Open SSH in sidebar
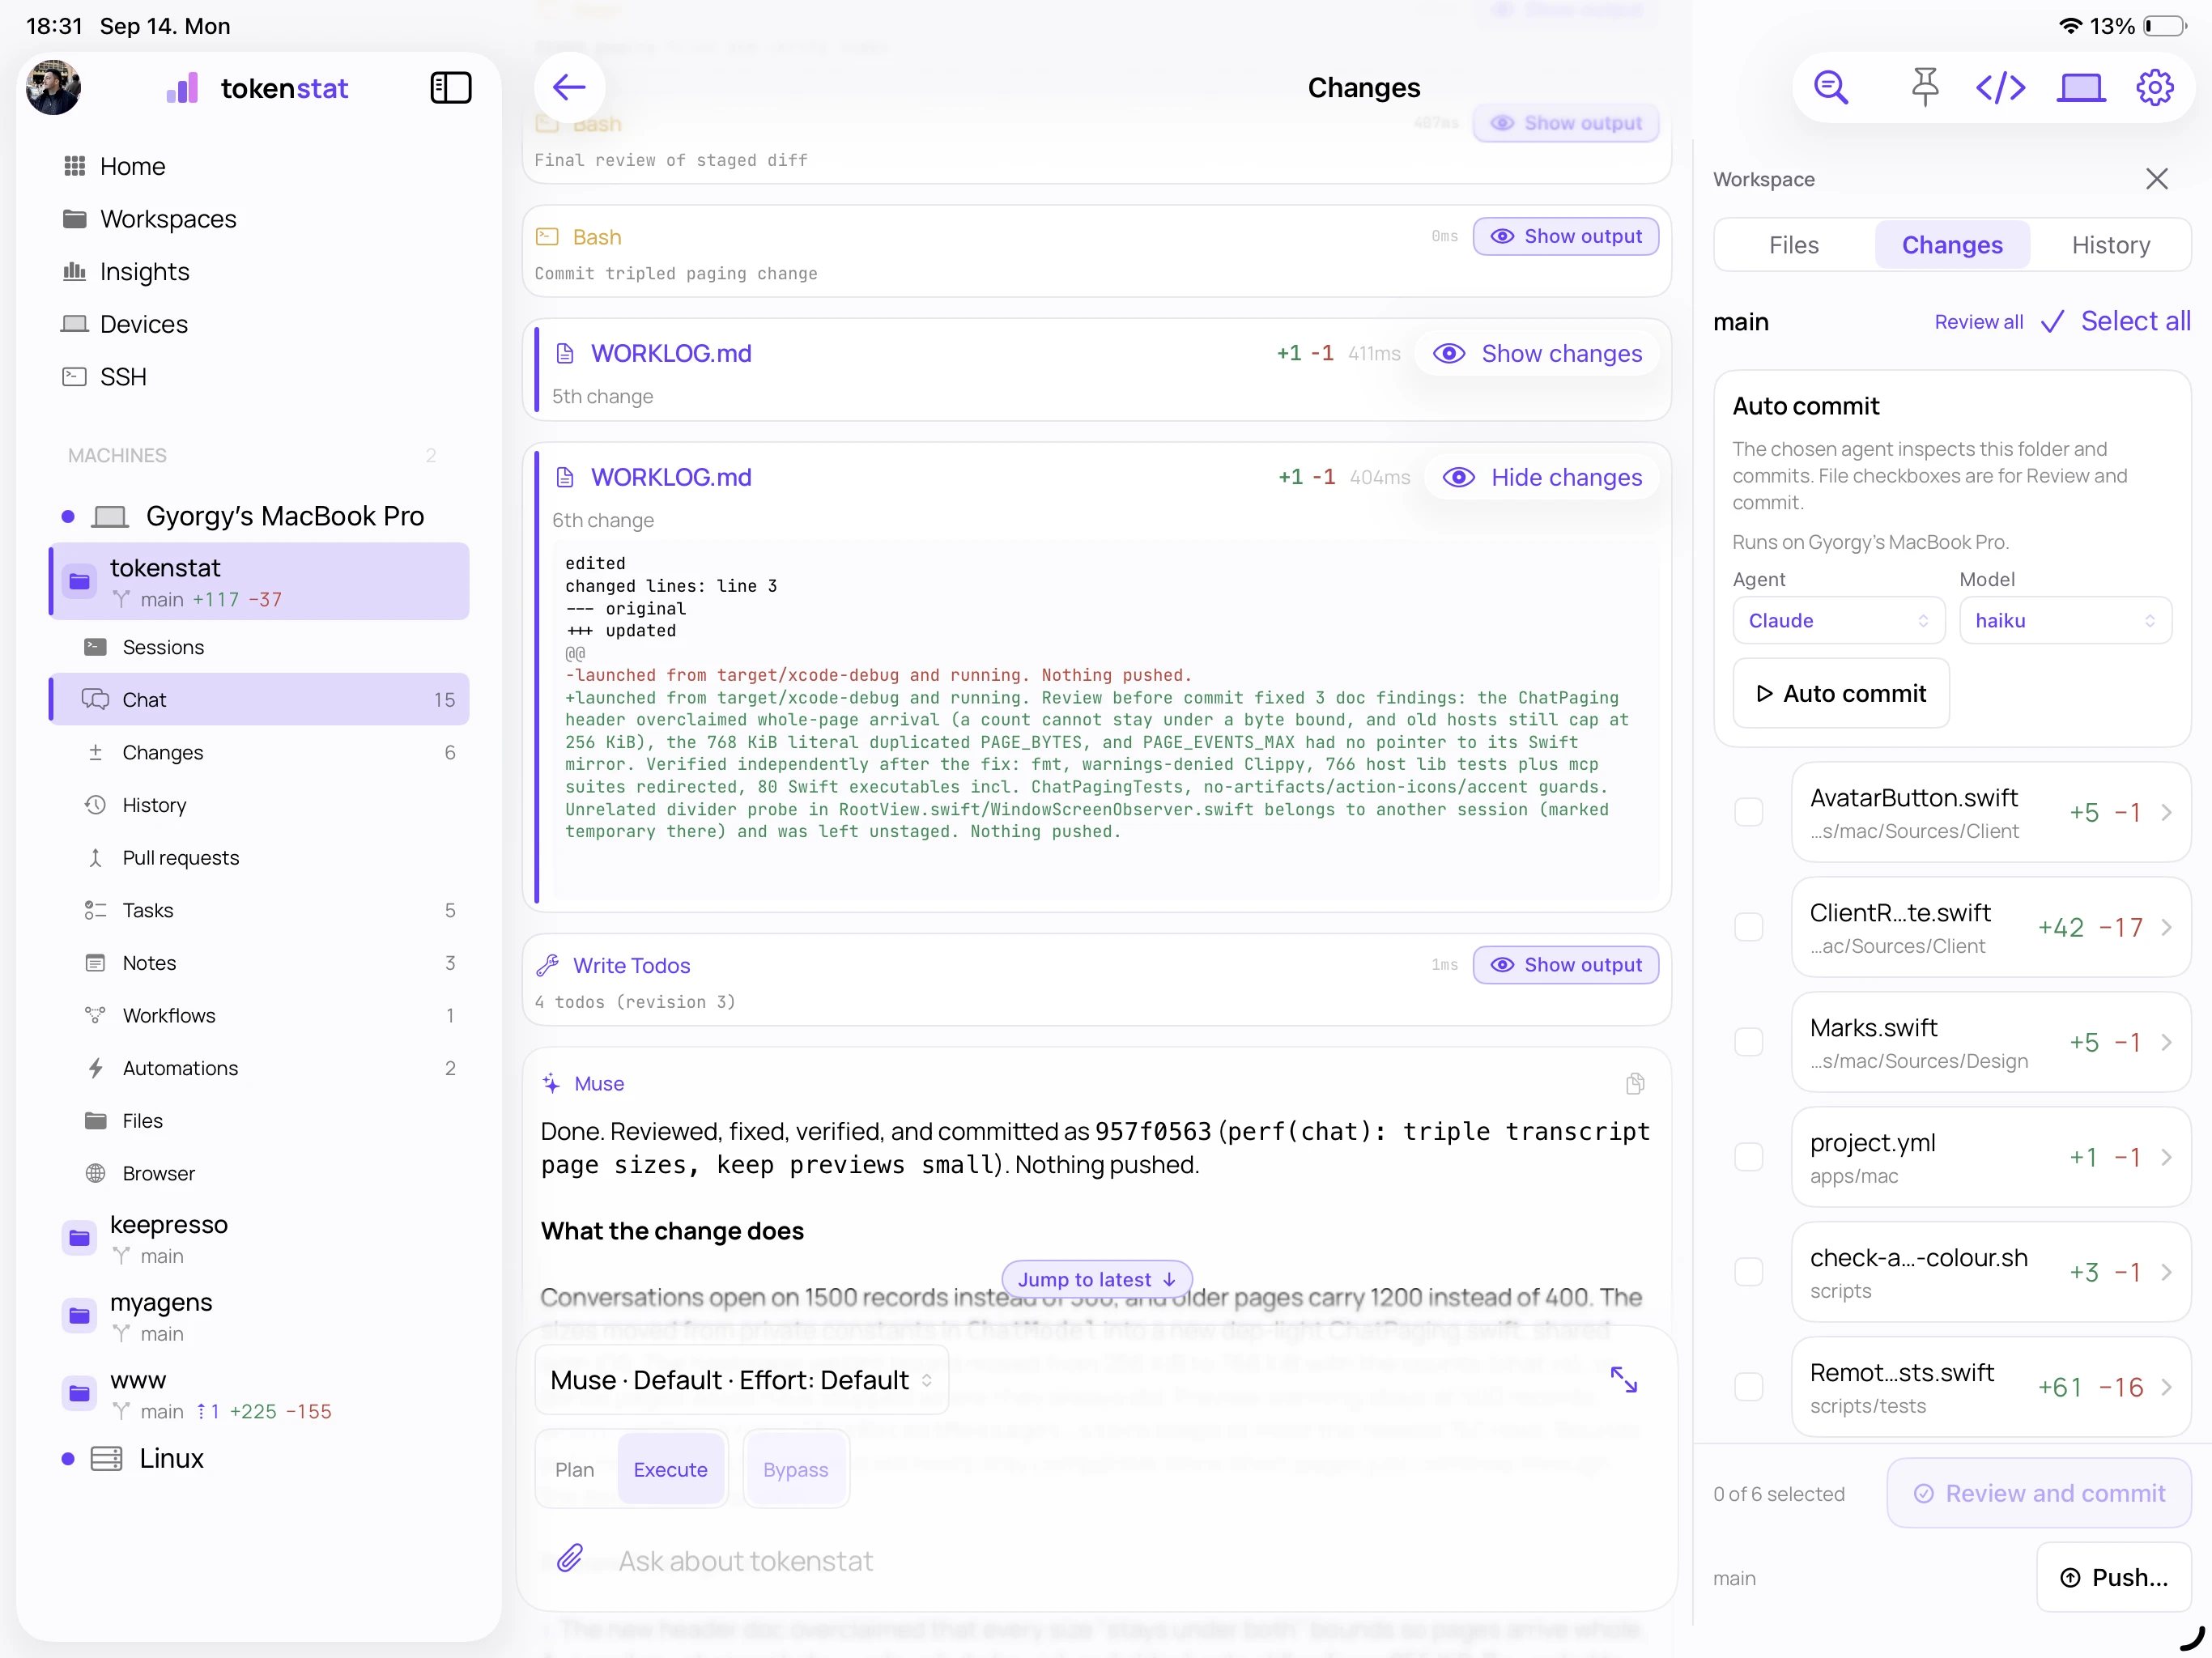The width and height of the screenshot is (2212, 1658). [123, 376]
